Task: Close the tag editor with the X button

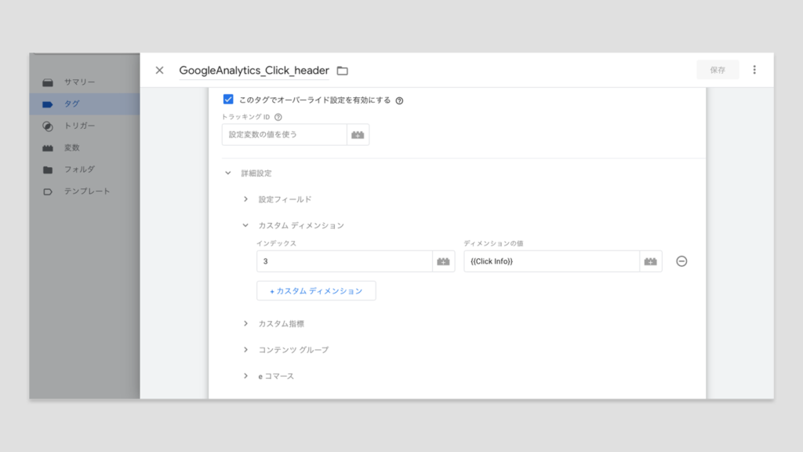Action: (x=159, y=70)
